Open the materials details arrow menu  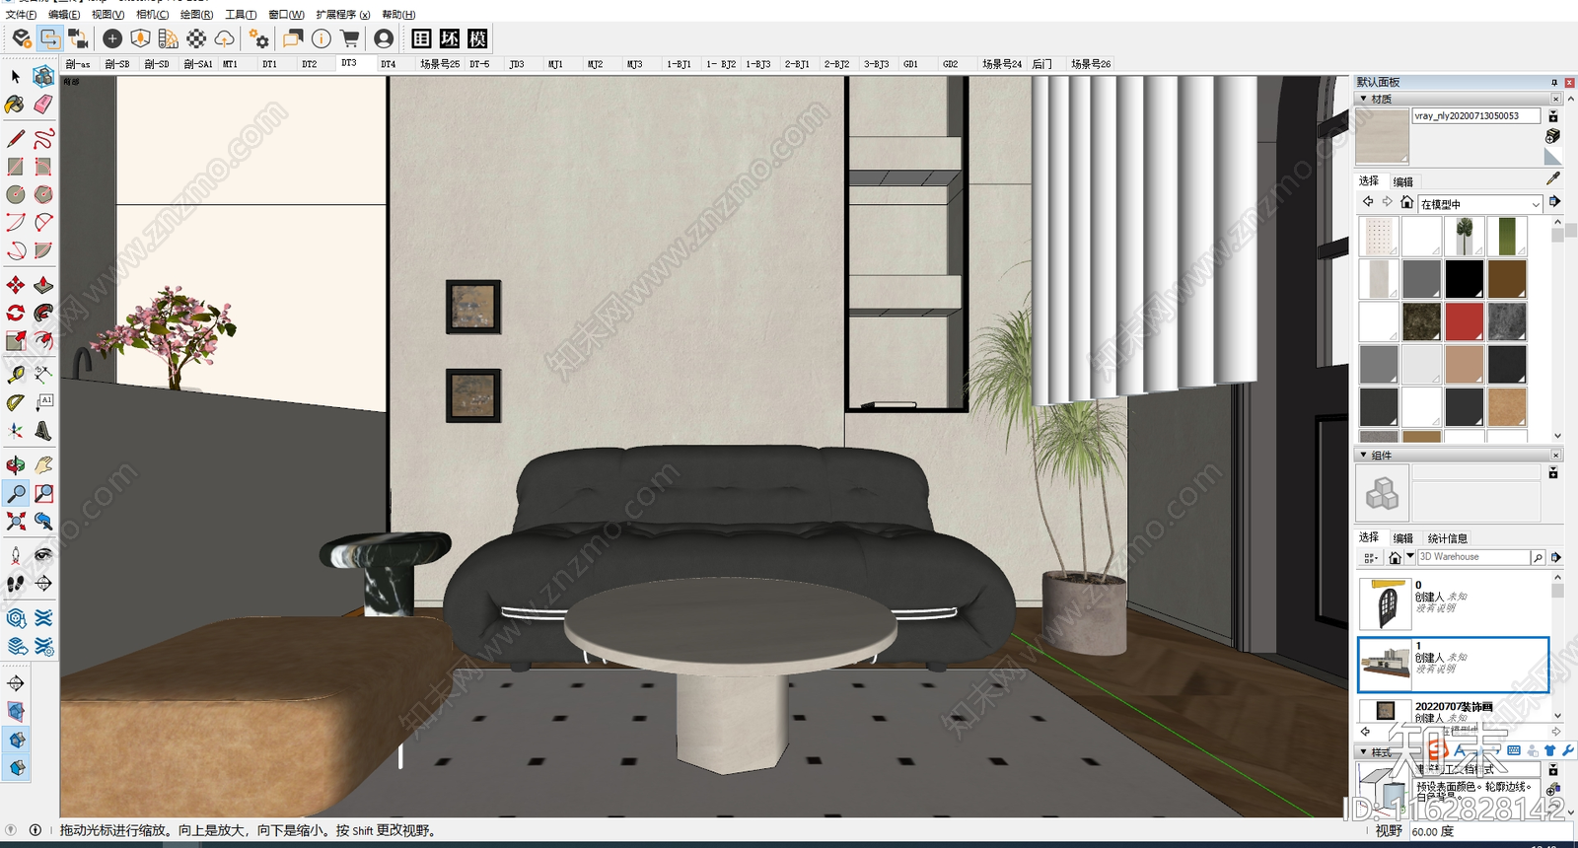pos(1555,202)
